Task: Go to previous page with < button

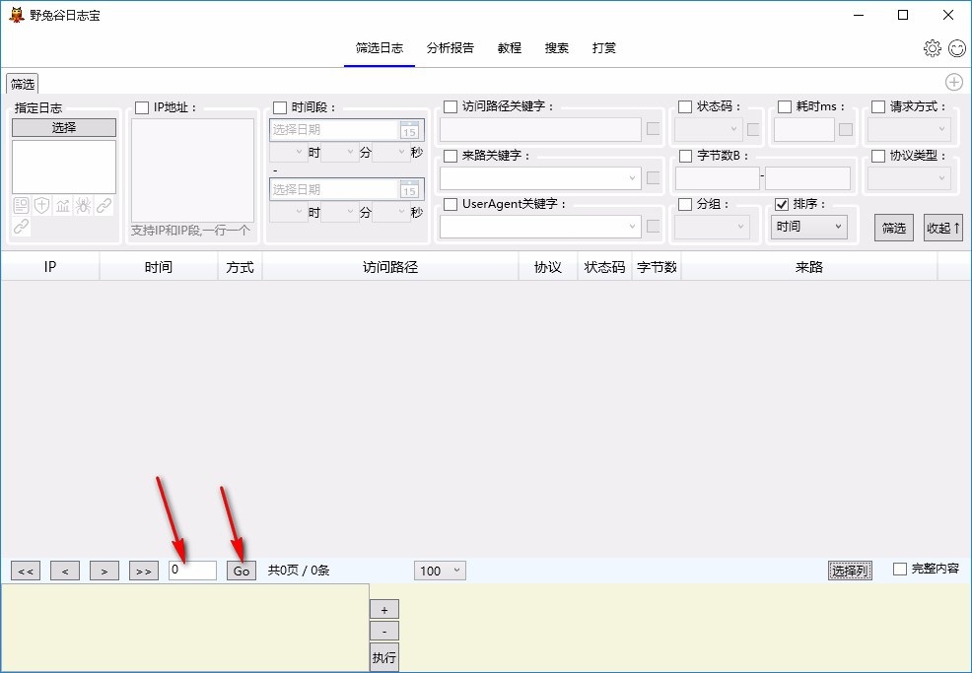Action: (x=65, y=571)
